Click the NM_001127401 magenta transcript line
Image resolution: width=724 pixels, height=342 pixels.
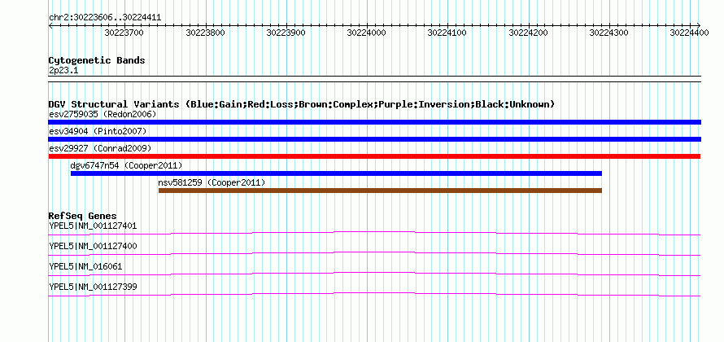pyautogui.click(x=374, y=233)
